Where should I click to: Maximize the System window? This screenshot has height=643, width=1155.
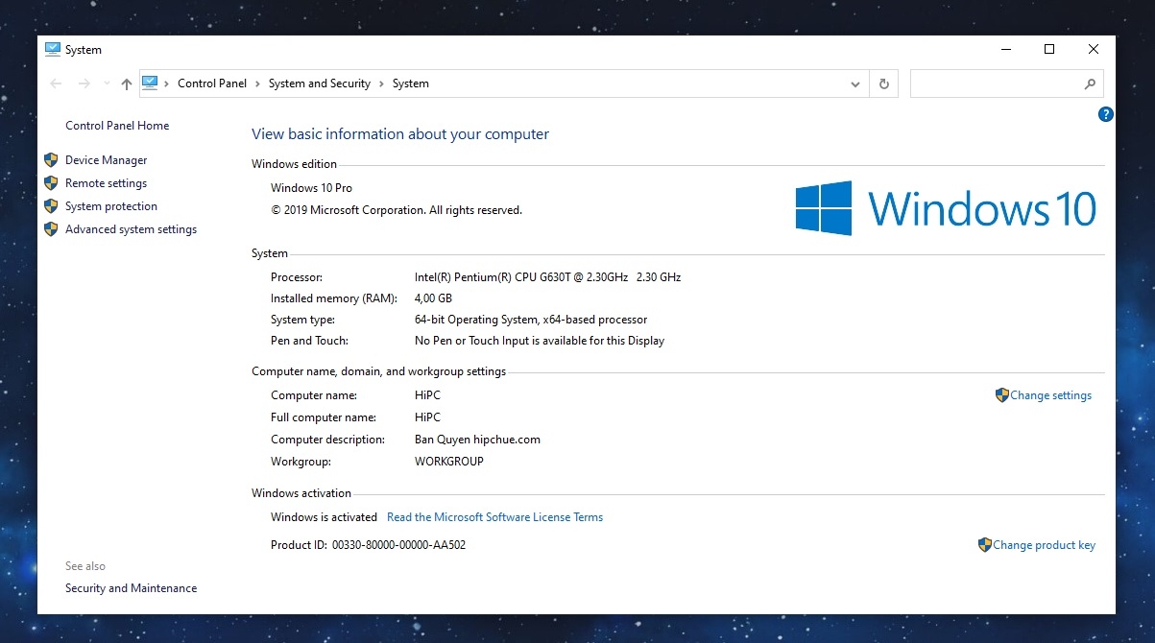pos(1049,49)
